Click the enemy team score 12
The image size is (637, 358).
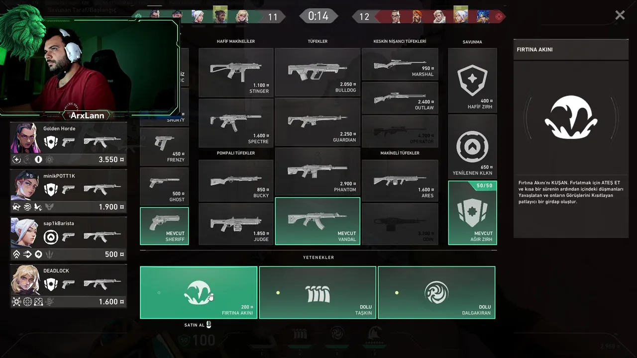pos(364,17)
